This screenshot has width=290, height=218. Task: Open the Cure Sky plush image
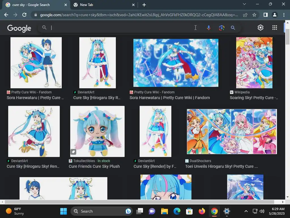pos(97,131)
